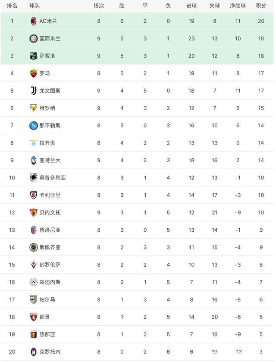The height and width of the screenshot is (362, 276).
Task: Click the Fiorentina club crest
Action: pyautogui.click(x=33, y=264)
